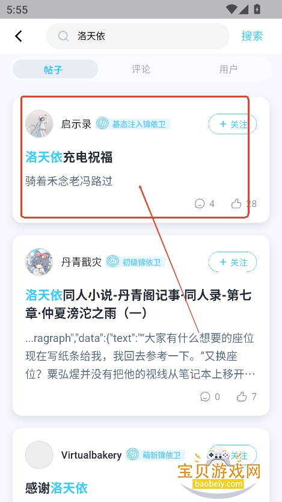Switch to the 评论 tab
The image size is (282, 502).
coord(141,69)
